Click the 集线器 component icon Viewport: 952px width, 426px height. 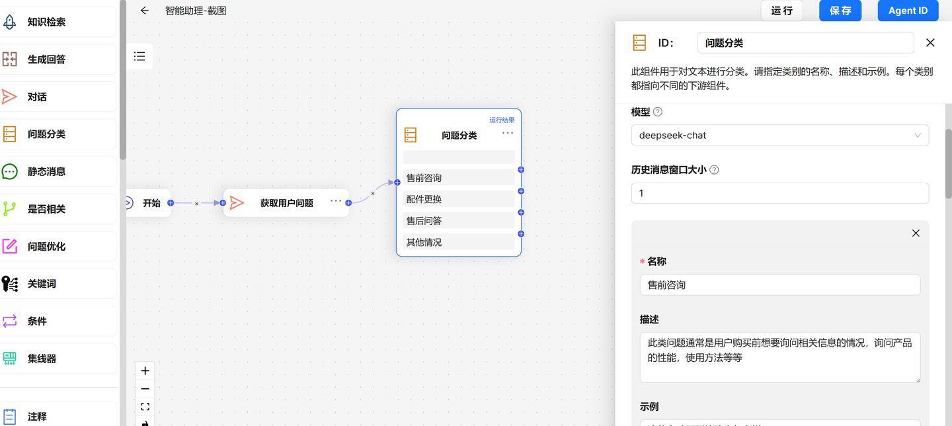click(9, 358)
